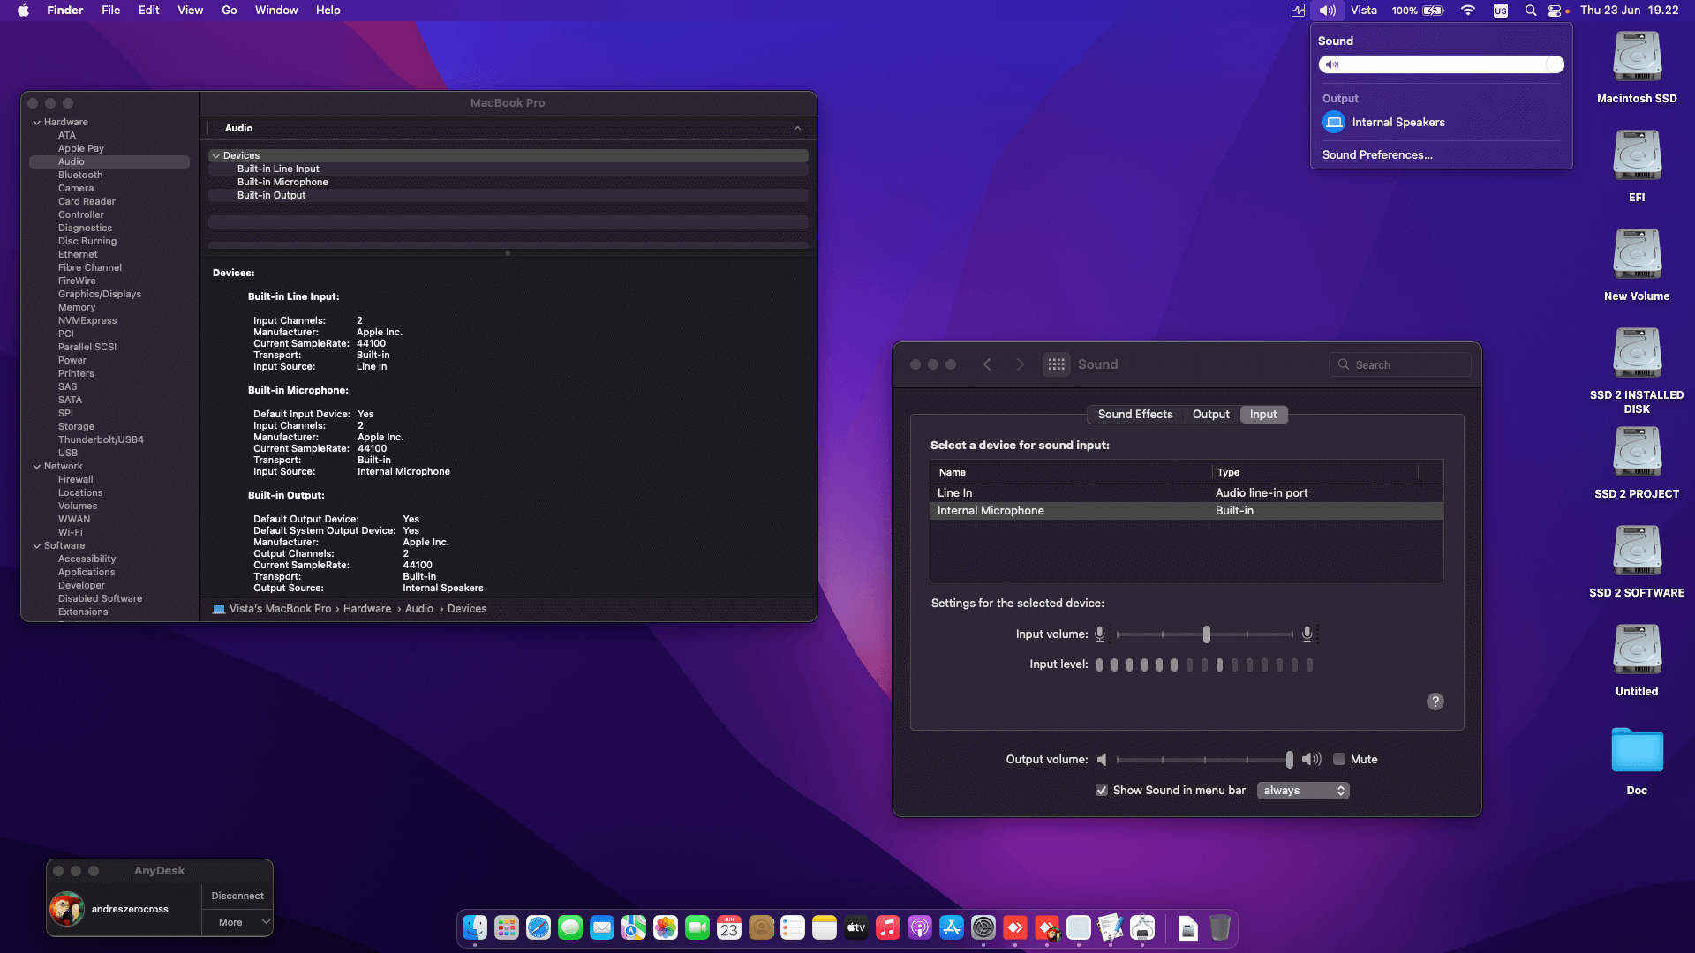The height and width of the screenshot is (953, 1695).
Task: Collapse the Network section in sidebar
Action: [x=37, y=466]
